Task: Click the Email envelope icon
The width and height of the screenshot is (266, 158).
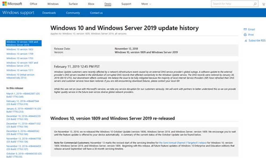Action: pos(245,29)
